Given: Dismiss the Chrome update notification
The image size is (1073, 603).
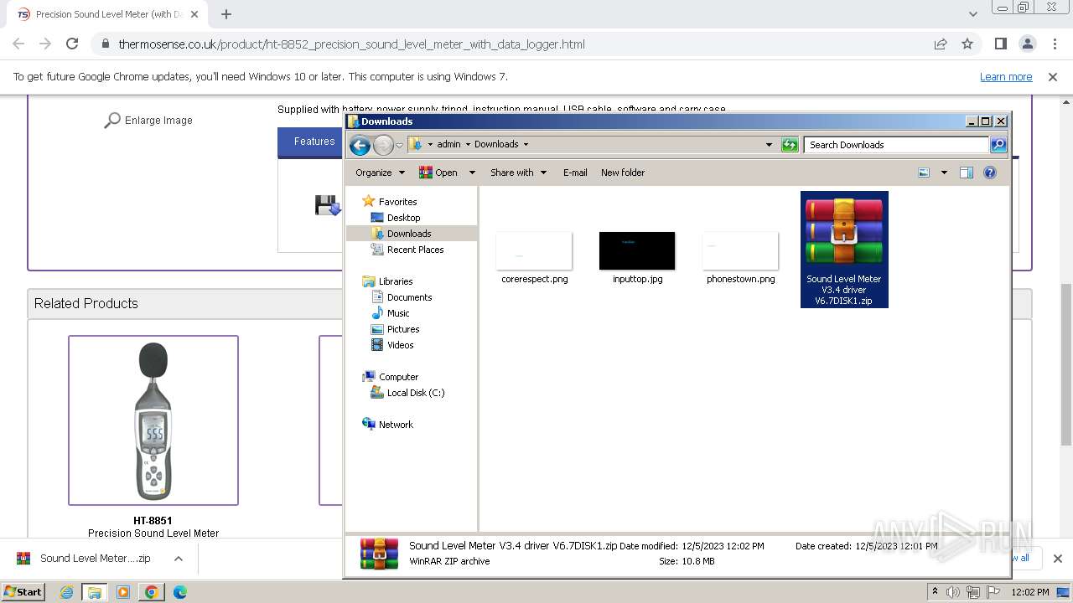Looking at the screenshot, I should click(1053, 76).
